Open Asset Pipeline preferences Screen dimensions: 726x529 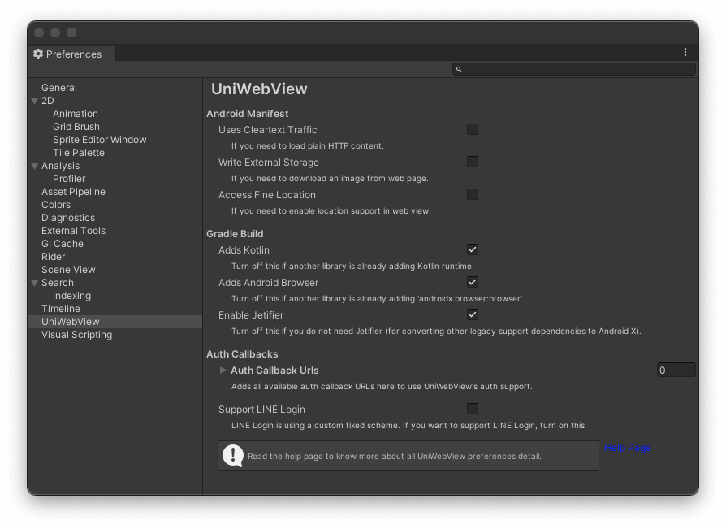point(73,191)
